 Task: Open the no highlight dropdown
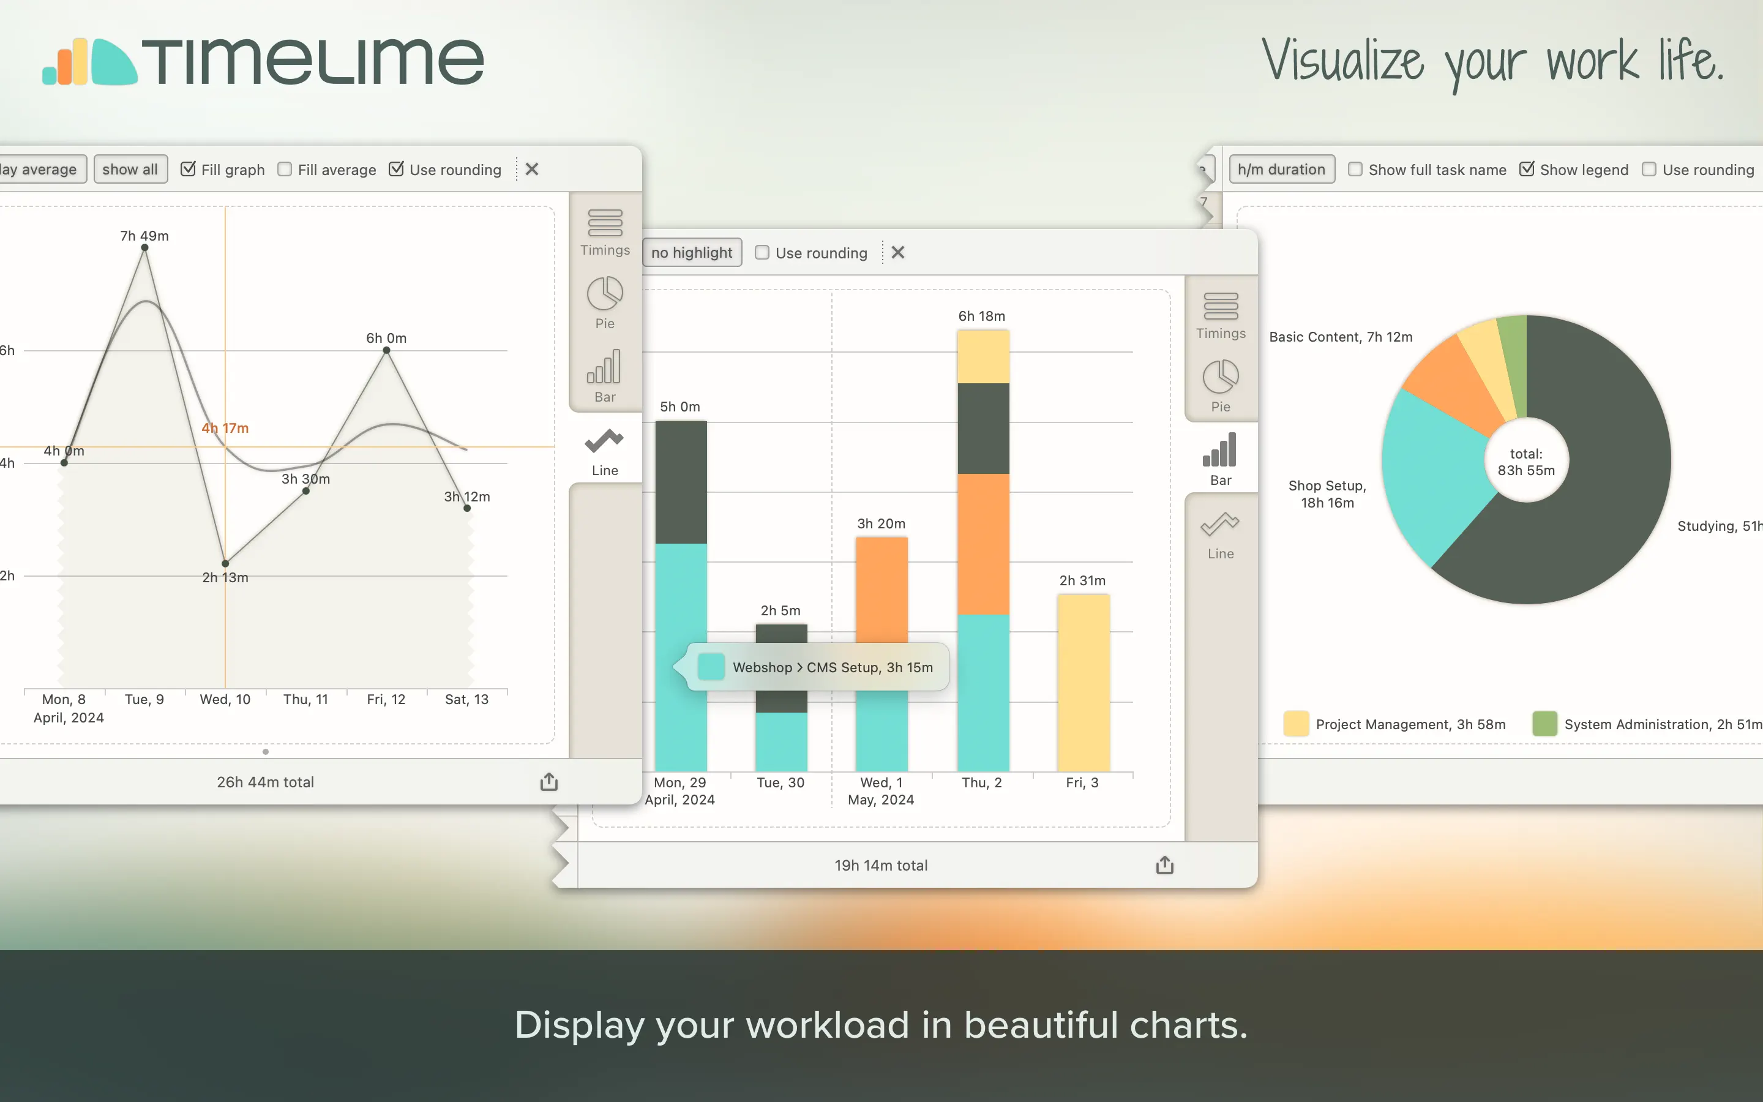691,252
